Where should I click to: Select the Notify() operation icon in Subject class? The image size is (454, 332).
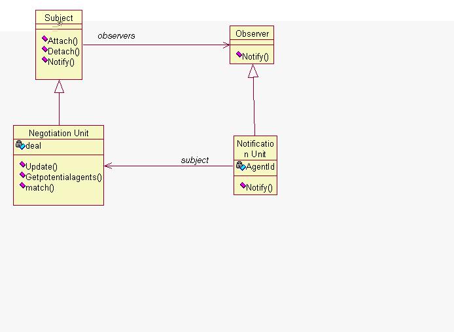pyautogui.click(x=44, y=60)
